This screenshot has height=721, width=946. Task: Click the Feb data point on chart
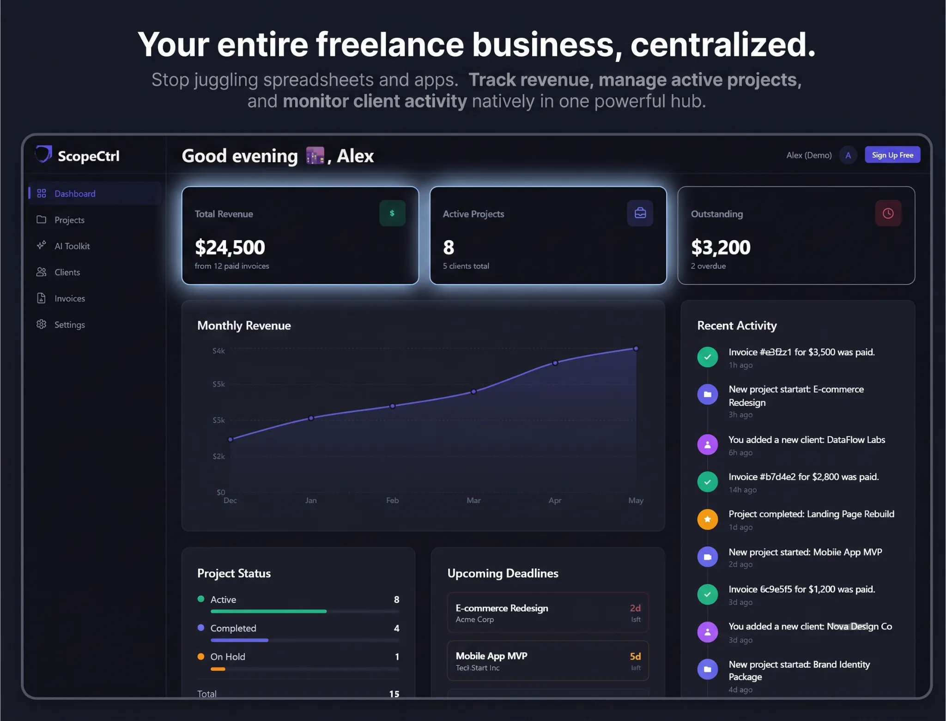392,406
